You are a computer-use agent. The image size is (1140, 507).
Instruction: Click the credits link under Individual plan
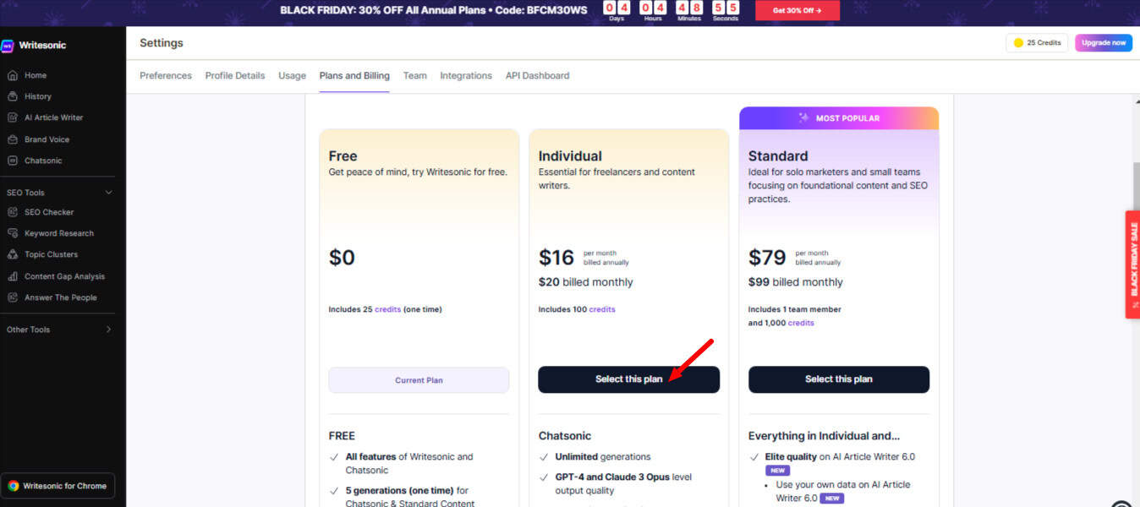(602, 309)
